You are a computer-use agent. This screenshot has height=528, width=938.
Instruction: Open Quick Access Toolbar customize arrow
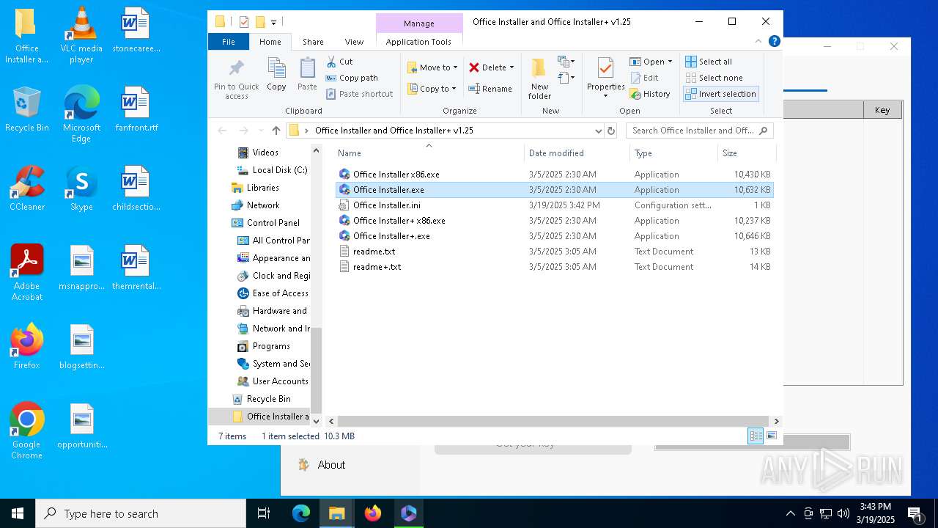click(273, 22)
